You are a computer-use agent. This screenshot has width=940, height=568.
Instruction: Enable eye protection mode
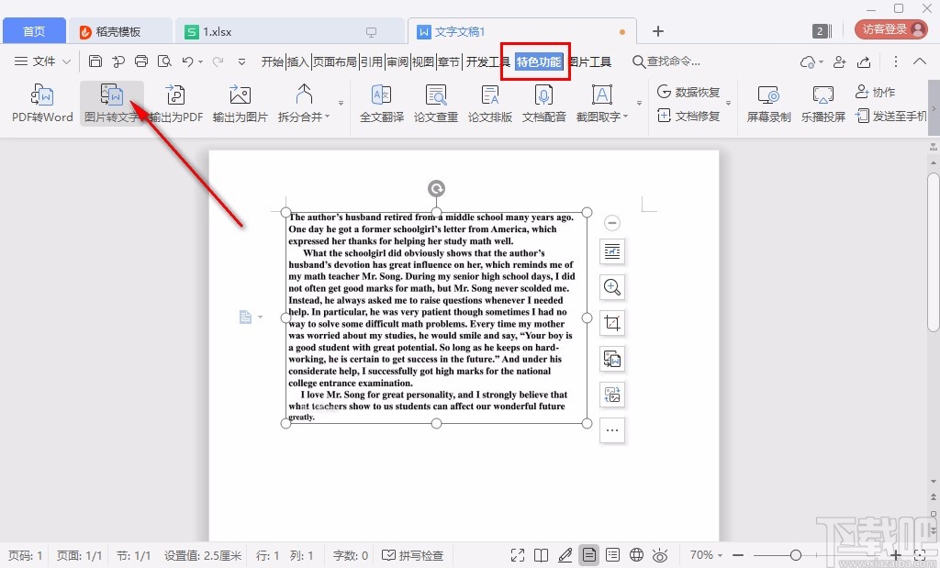tap(660, 555)
